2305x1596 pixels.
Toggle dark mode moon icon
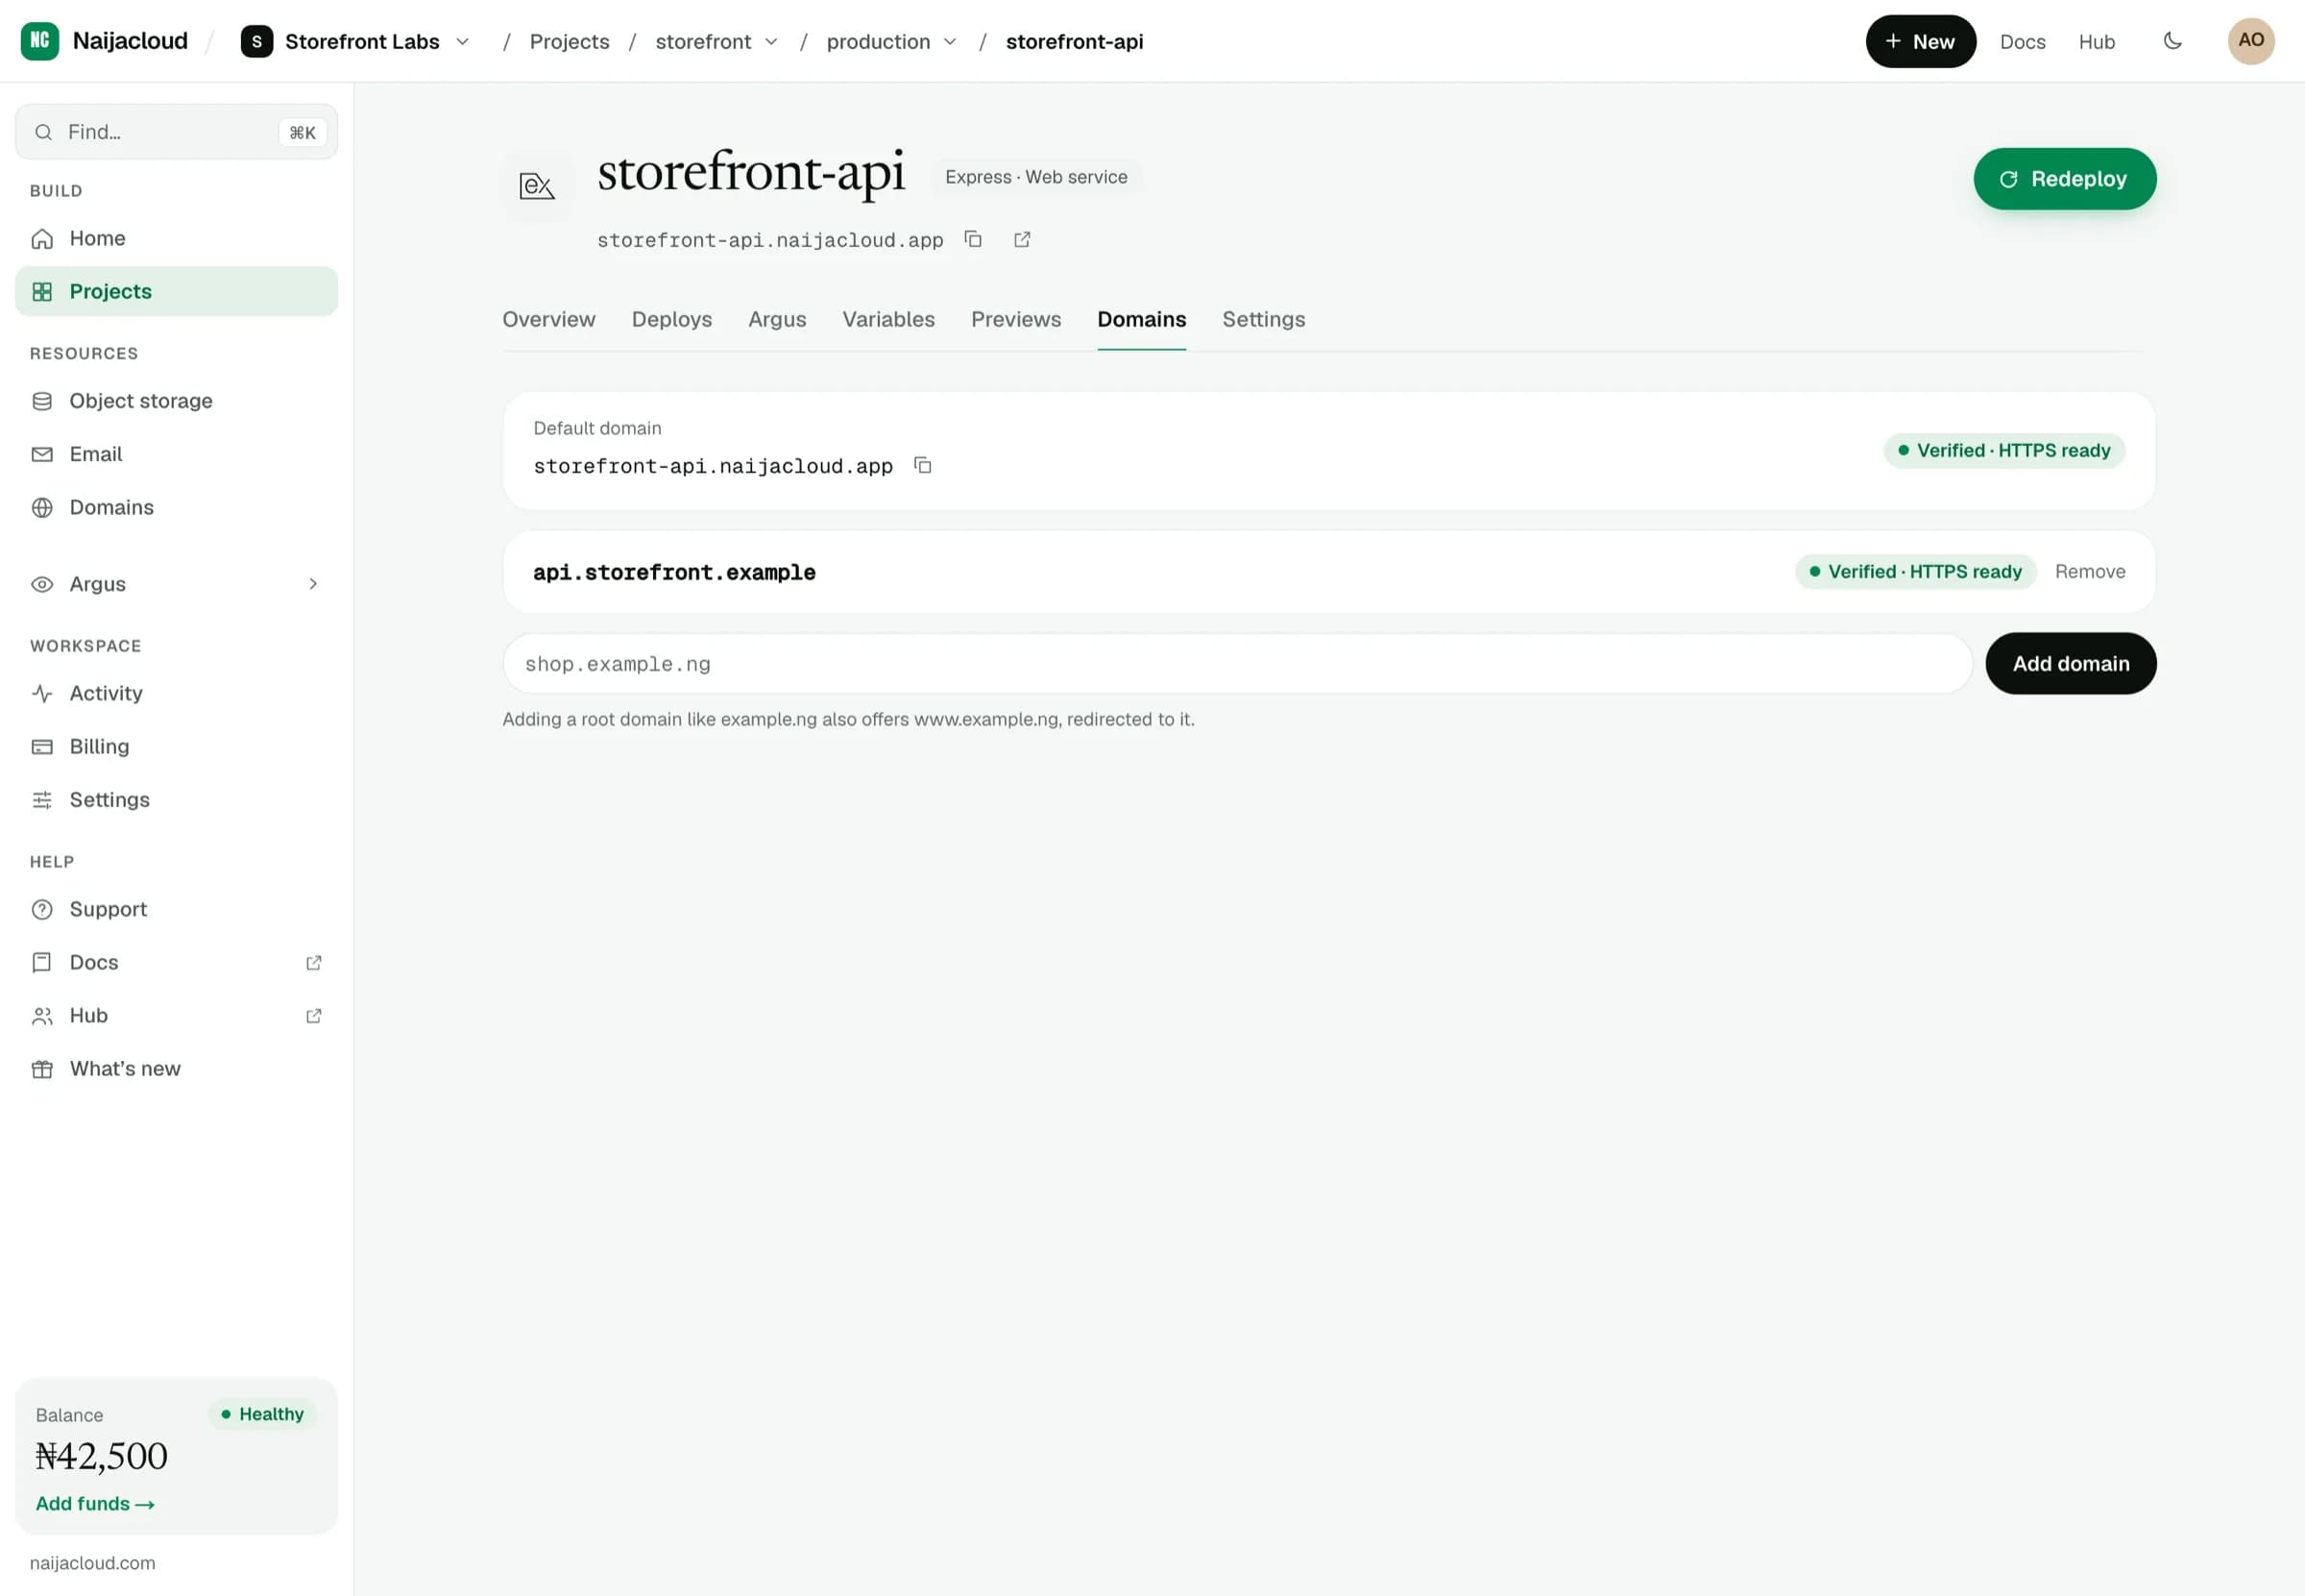pos(2172,41)
